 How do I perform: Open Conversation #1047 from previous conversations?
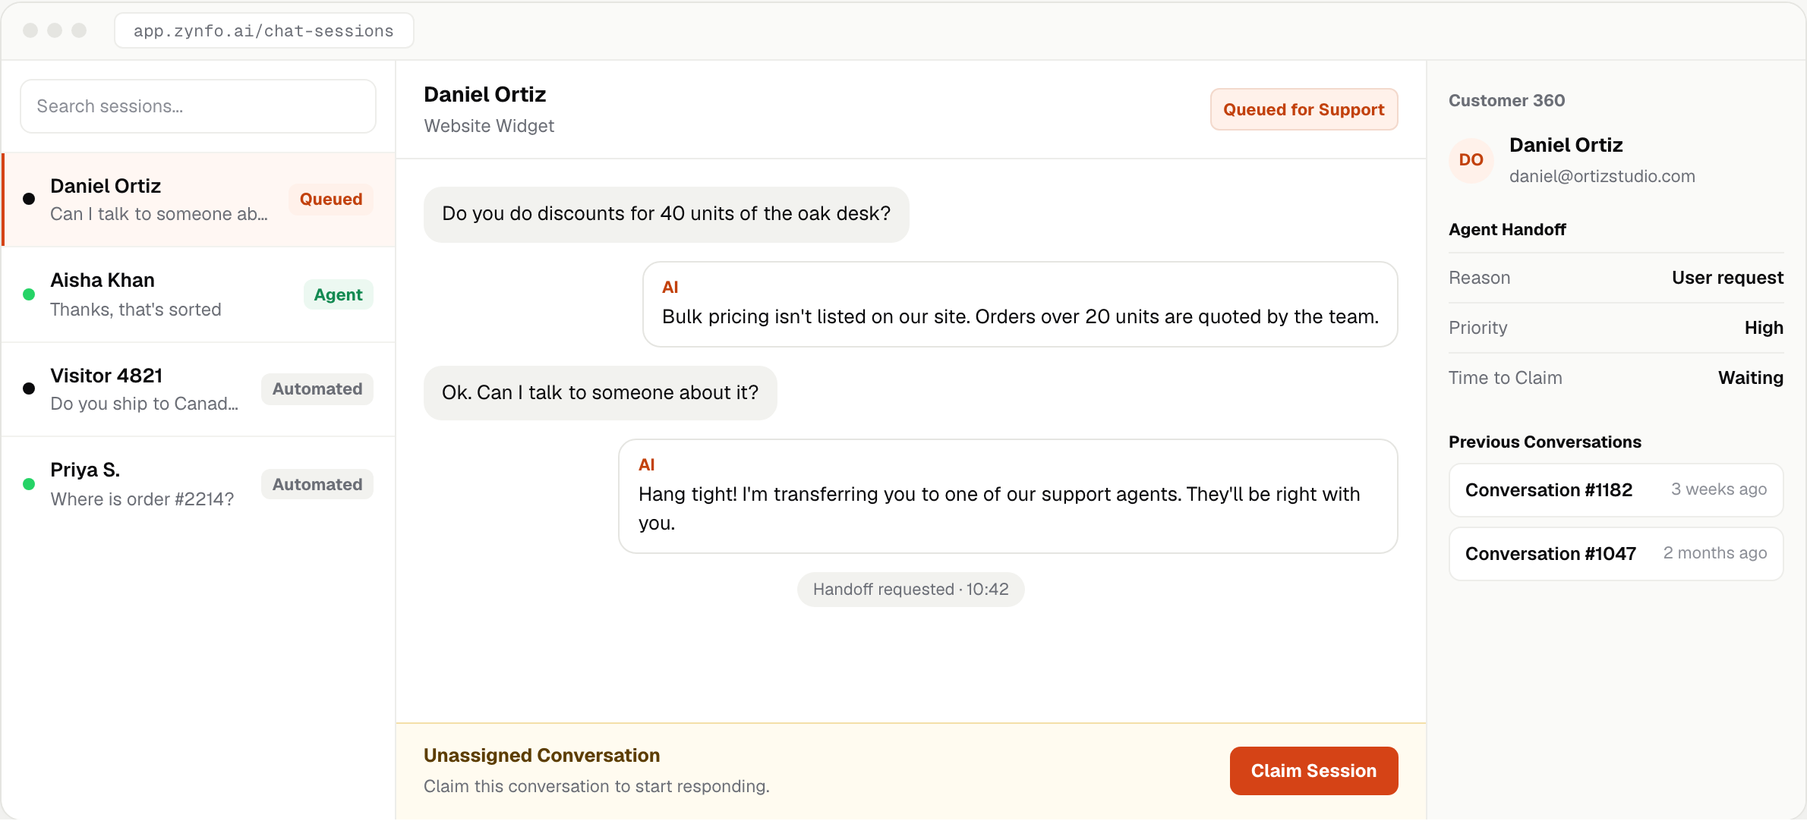point(1616,554)
